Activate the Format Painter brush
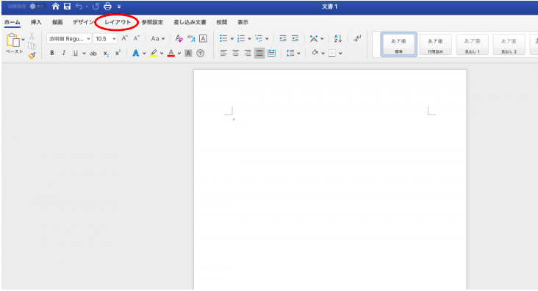Screen dimensions: 538x291 click(x=32, y=55)
